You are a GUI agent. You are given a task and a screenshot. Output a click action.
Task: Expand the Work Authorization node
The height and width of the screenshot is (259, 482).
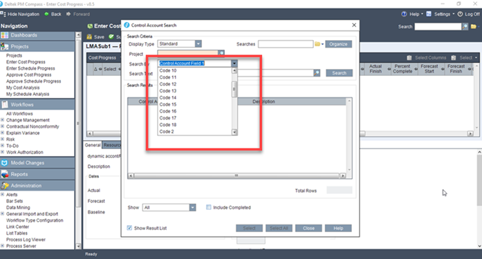coord(3,152)
